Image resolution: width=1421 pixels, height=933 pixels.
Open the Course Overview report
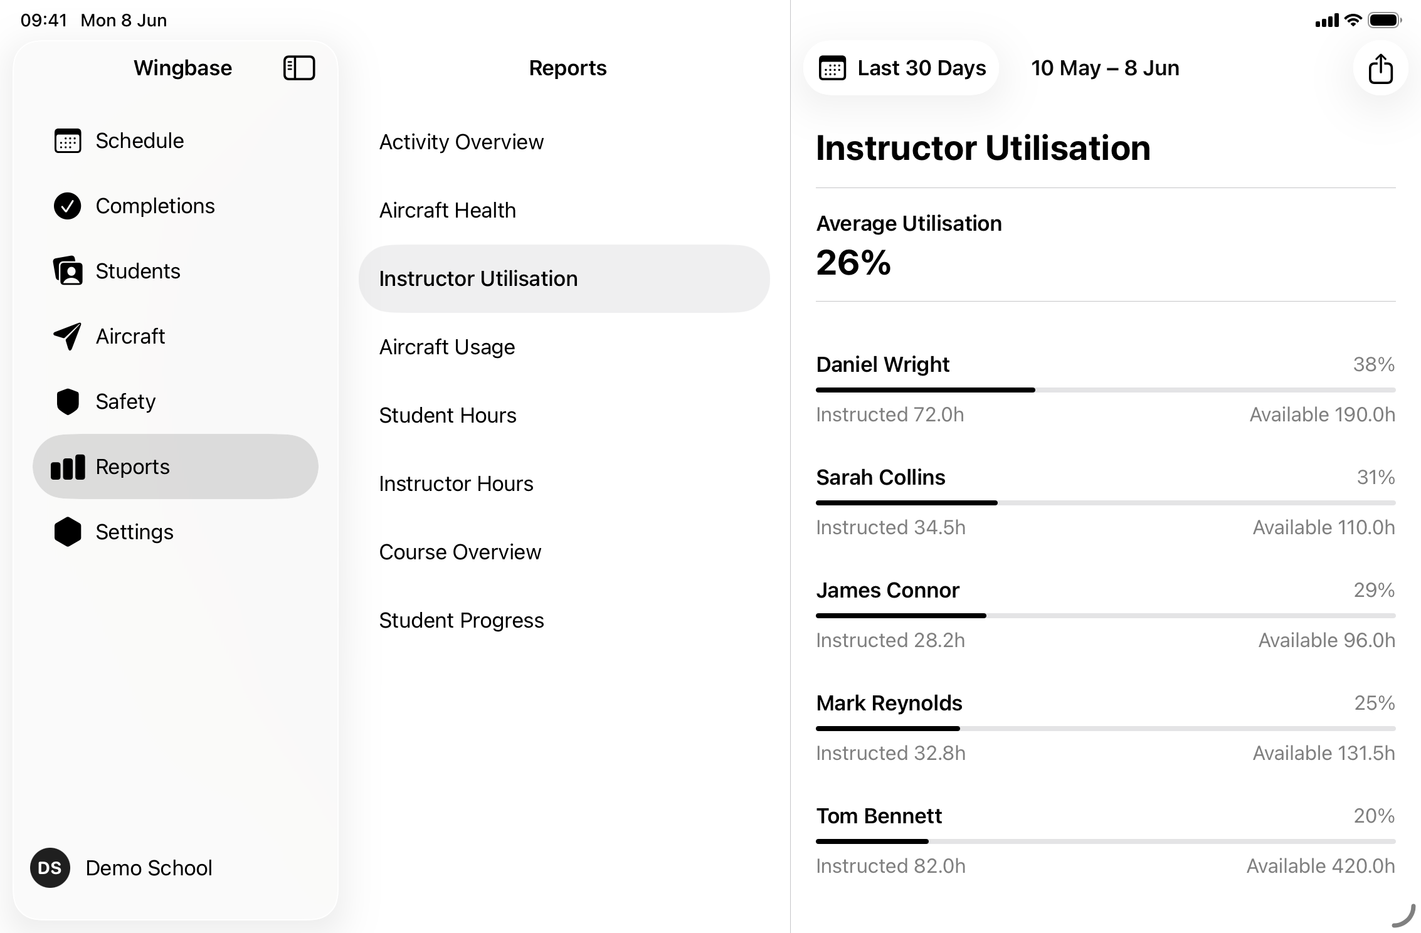coord(564,552)
